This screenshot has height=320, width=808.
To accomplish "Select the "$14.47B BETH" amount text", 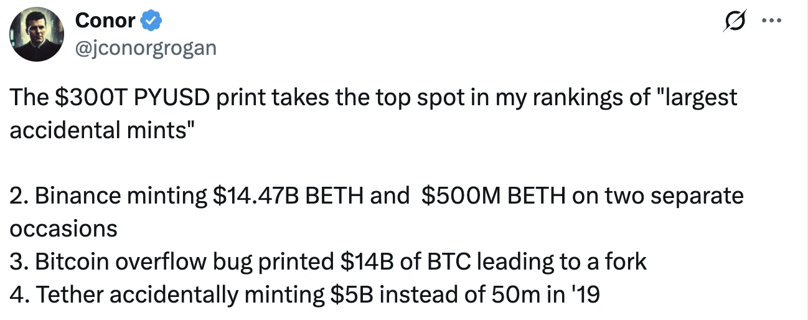I will coord(289,196).
